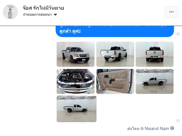The height and width of the screenshot is (136, 182).
Task: Click the Chevrolet emblem in the engine photo
Action: click(x=76, y=92)
